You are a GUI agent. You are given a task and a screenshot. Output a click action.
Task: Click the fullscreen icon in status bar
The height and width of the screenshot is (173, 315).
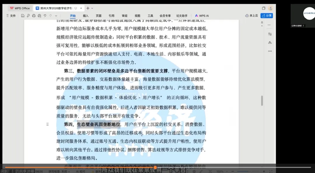click(x=271, y=171)
